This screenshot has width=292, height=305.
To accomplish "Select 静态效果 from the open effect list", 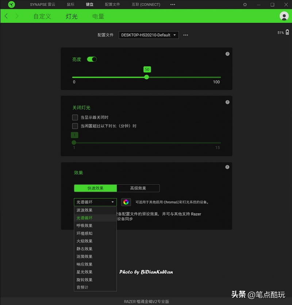I will pyautogui.click(x=84, y=248).
